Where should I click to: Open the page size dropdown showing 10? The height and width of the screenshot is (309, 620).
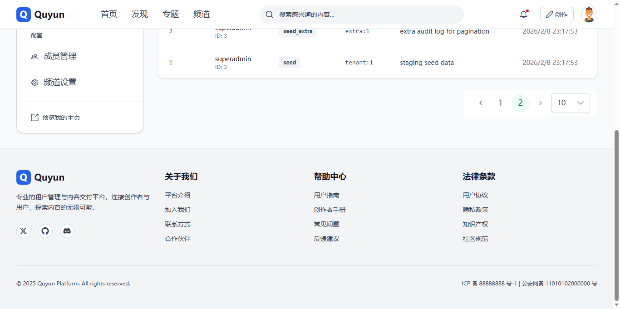pos(570,103)
